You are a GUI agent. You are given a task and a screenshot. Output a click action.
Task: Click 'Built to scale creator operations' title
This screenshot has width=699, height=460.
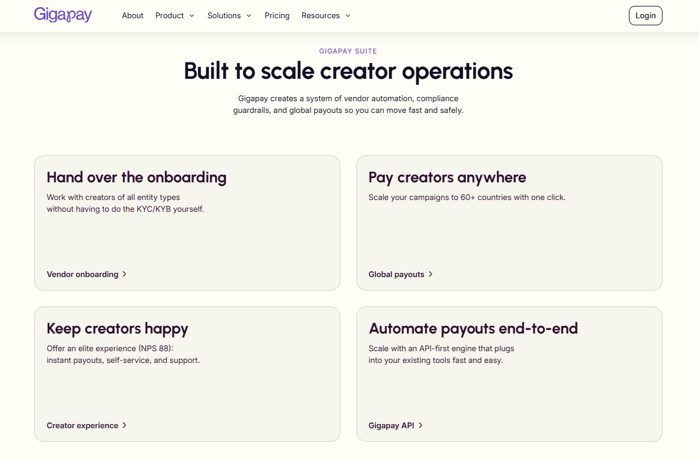[348, 71]
